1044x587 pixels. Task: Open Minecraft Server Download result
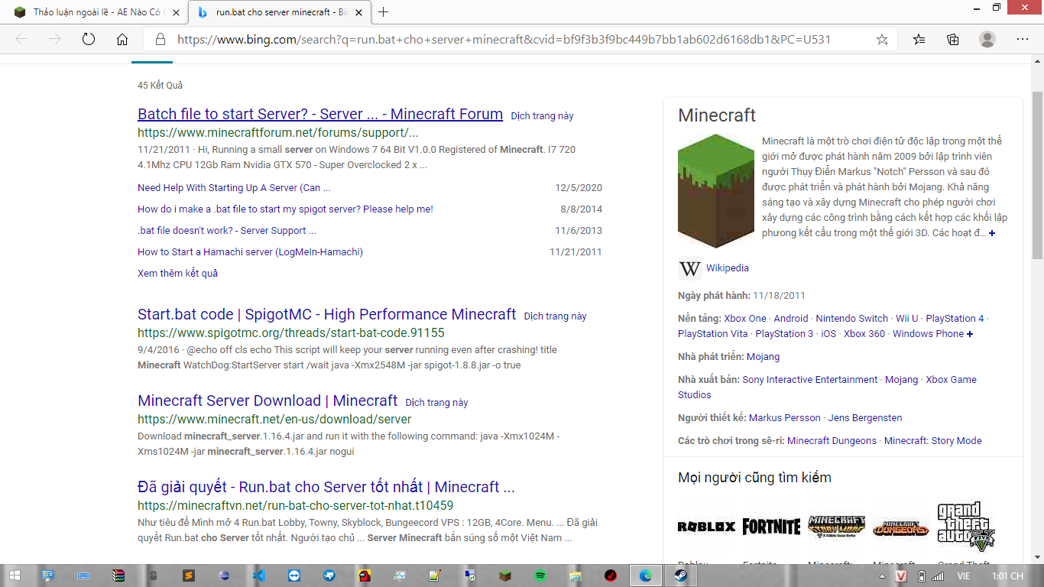click(267, 401)
